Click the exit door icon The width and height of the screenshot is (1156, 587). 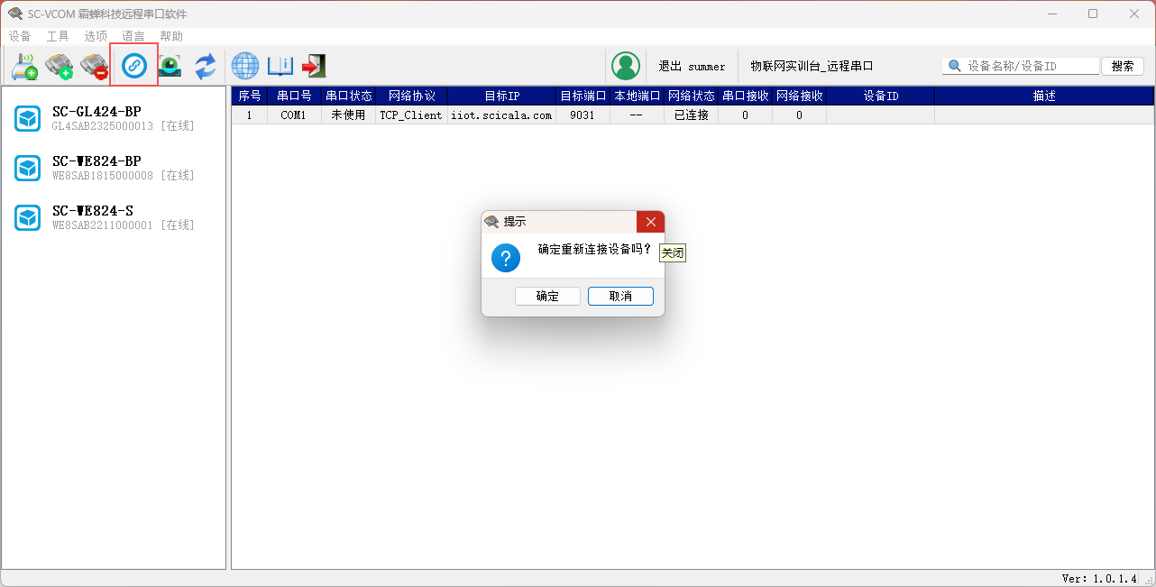[x=313, y=66]
